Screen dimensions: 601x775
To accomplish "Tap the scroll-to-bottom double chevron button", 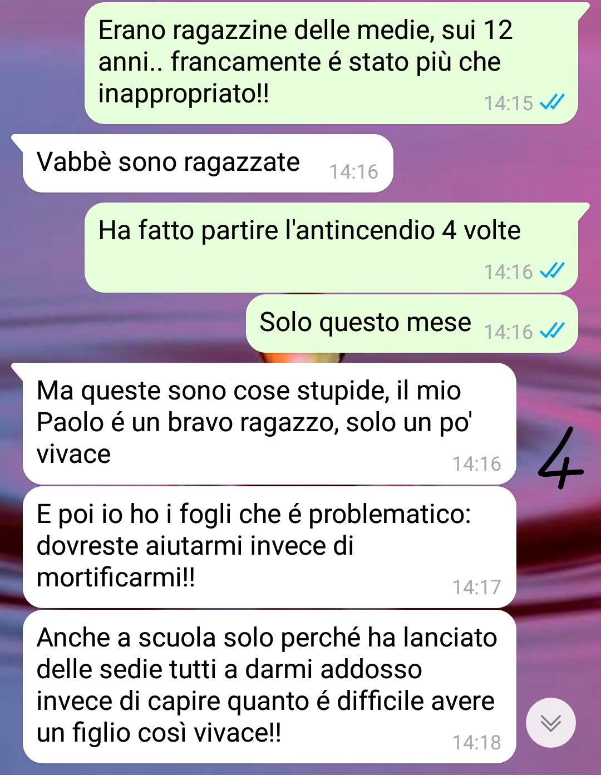I will pos(550,722).
